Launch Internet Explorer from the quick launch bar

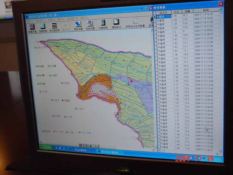tap(64, 148)
